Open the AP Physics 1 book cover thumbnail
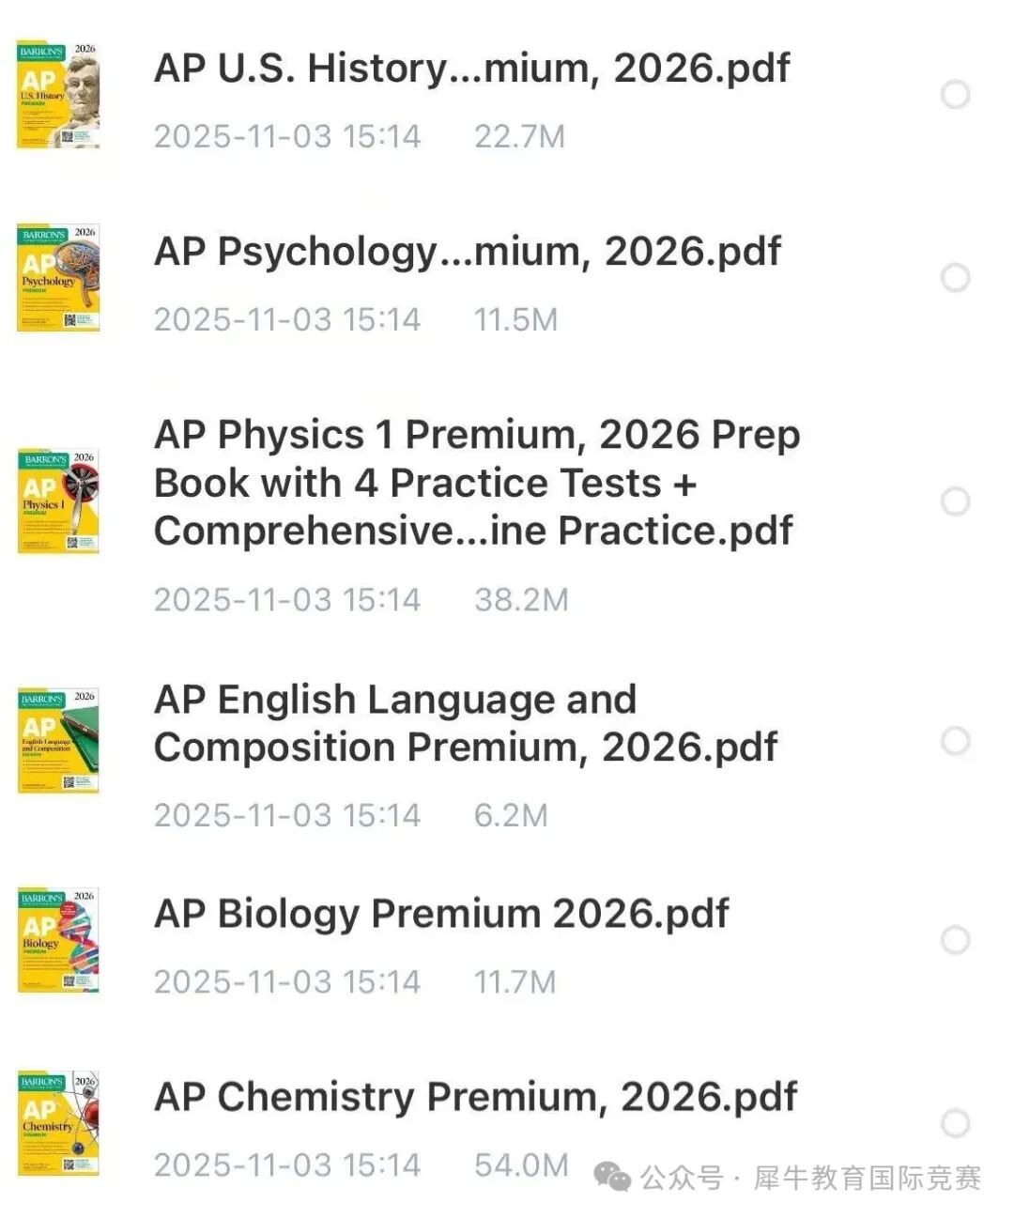This screenshot has height=1218, width=1014. (58, 501)
